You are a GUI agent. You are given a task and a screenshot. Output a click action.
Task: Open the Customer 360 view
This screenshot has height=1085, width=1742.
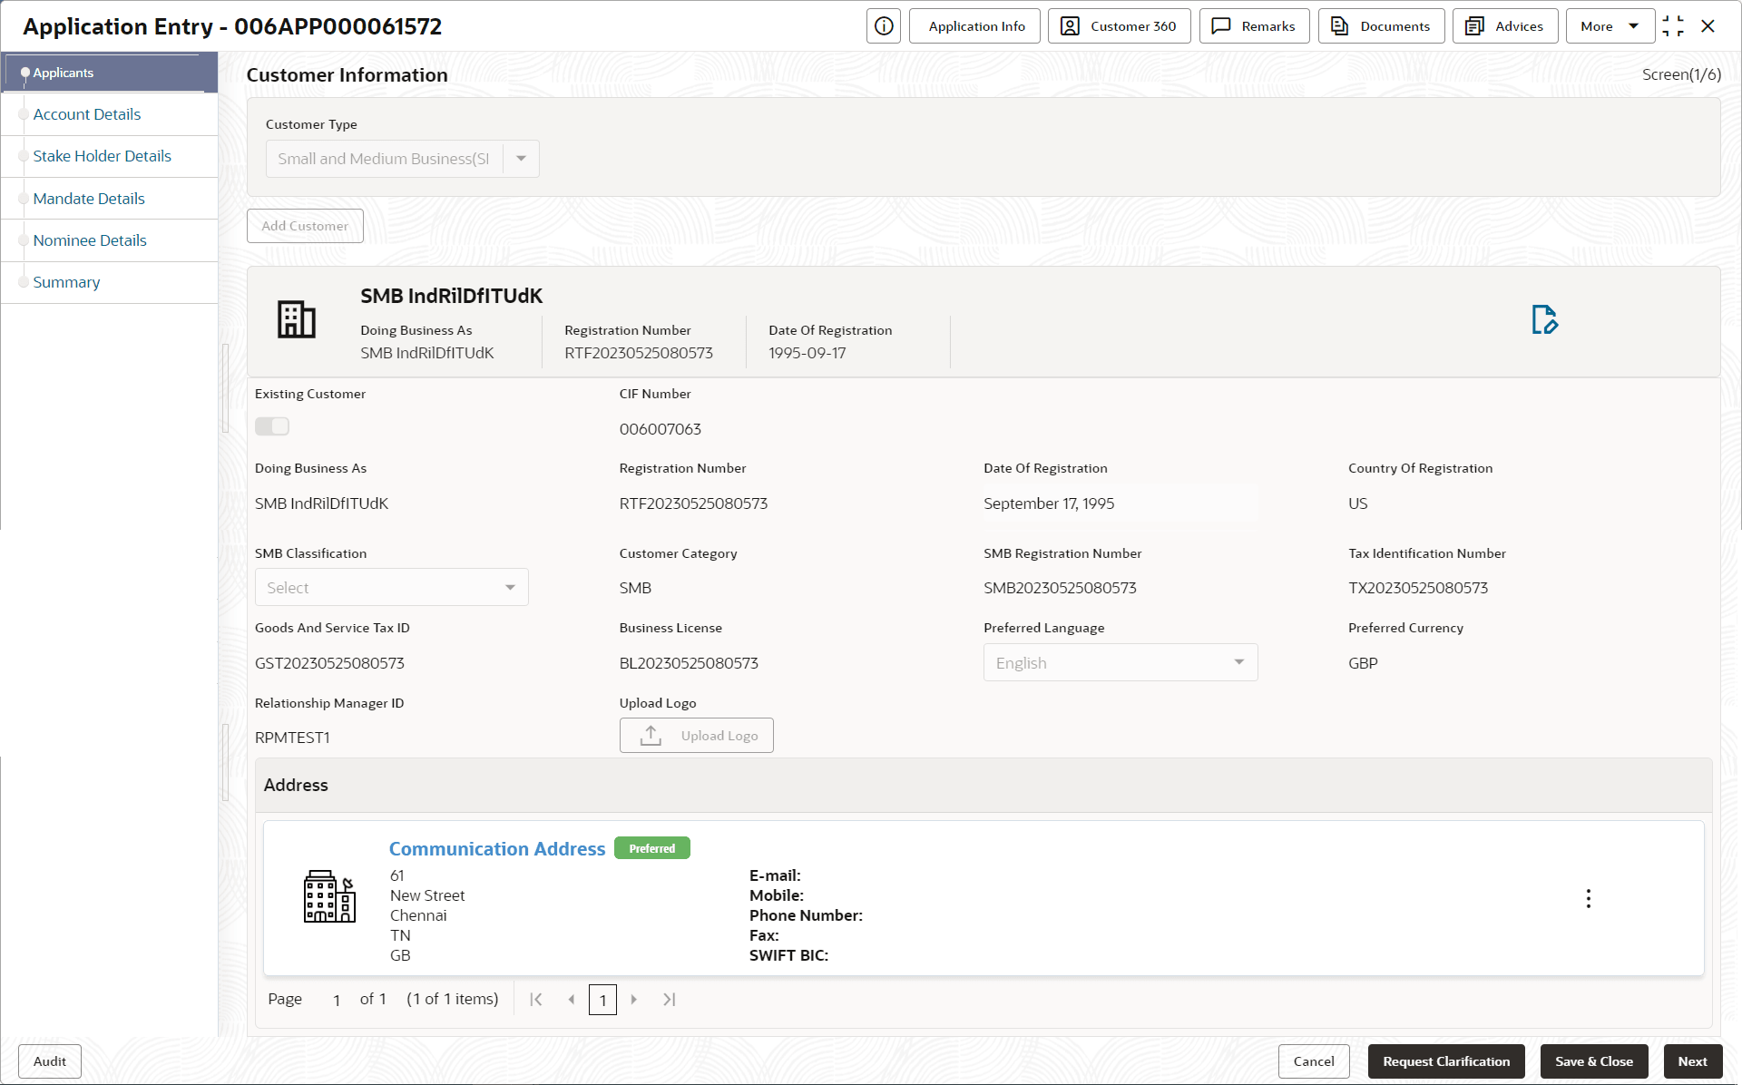point(1119,26)
